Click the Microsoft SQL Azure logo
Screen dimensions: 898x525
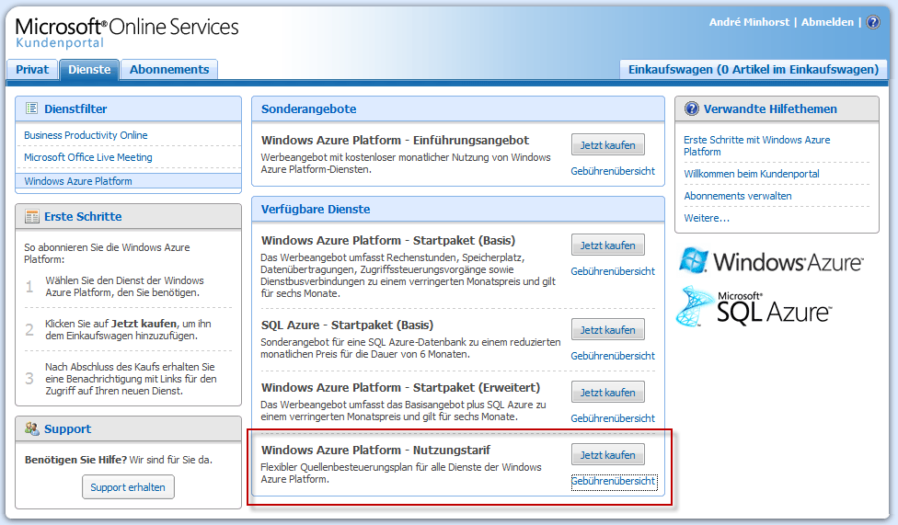pyautogui.click(x=754, y=306)
